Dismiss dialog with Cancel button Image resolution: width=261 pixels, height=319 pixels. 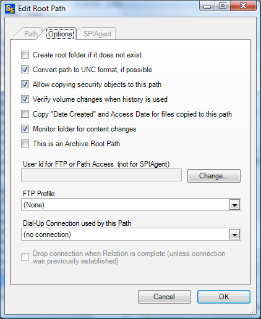point(165,297)
